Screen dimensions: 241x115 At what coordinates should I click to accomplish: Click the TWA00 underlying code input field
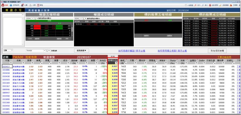click(35, 50)
